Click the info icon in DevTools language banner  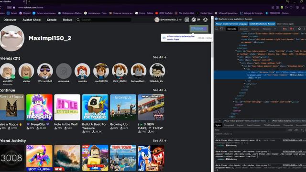[x=216, y=19]
